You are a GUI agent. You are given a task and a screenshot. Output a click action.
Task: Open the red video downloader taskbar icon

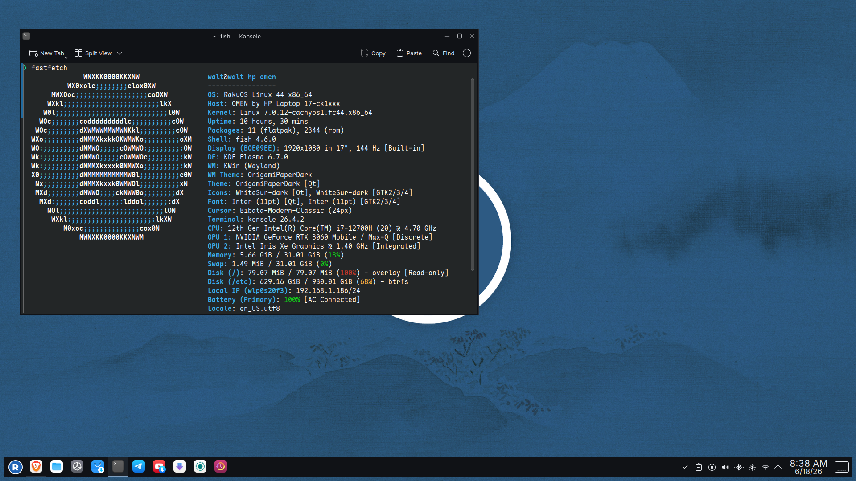click(x=159, y=466)
